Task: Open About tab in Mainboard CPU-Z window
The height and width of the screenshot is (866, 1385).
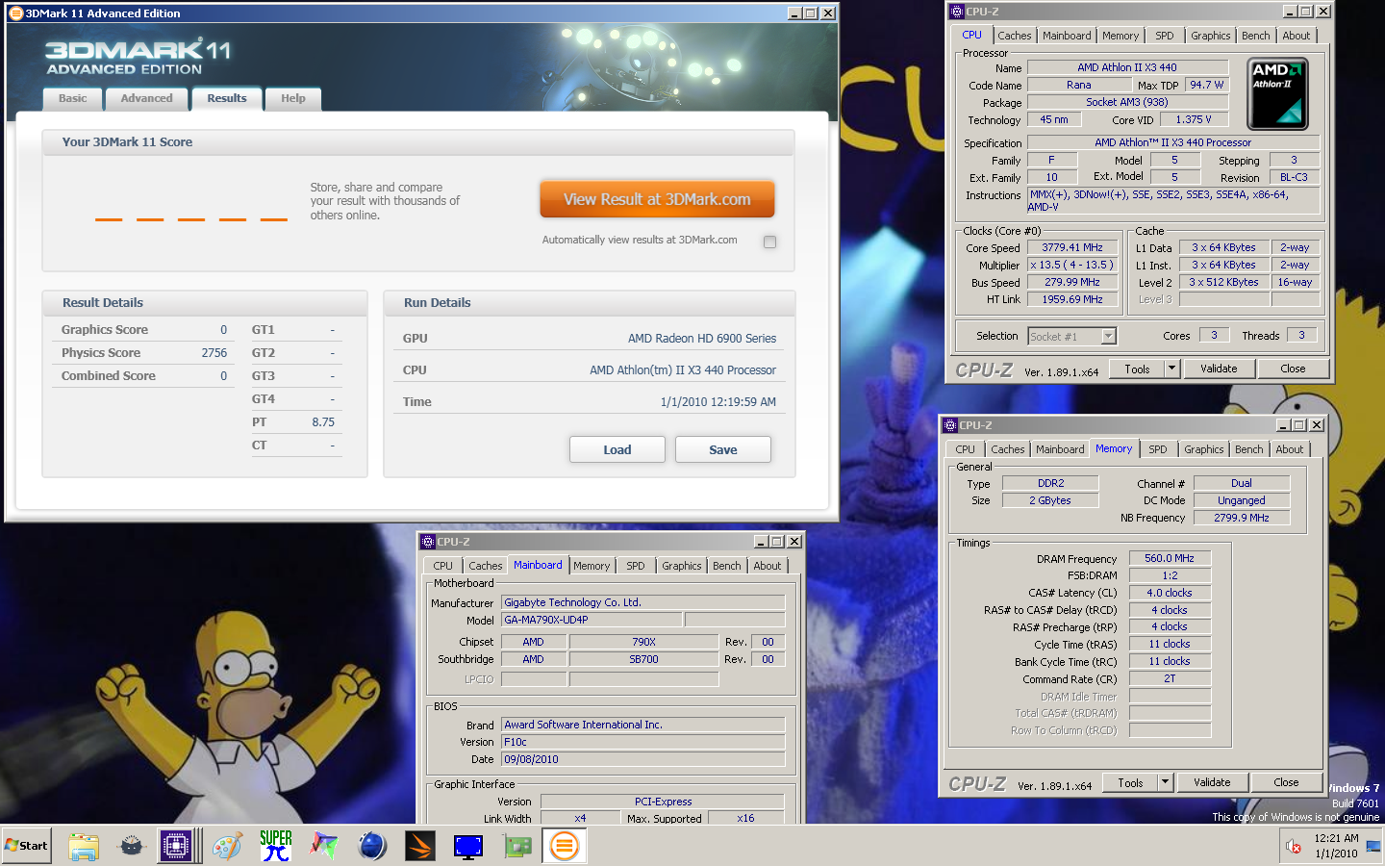Action: 767,566
